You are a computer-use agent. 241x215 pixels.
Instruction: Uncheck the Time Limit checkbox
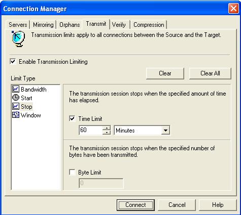click(72, 118)
